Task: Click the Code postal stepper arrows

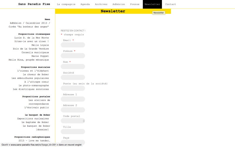Action: tap(84, 121)
